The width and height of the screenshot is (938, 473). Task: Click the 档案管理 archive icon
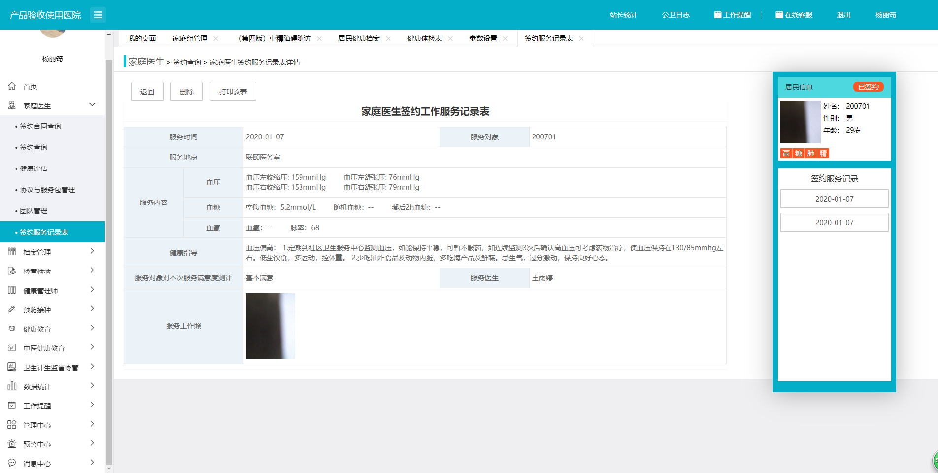[x=12, y=252]
